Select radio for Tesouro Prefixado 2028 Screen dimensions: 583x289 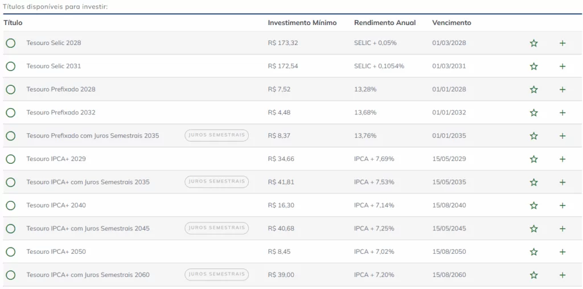pos(11,89)
